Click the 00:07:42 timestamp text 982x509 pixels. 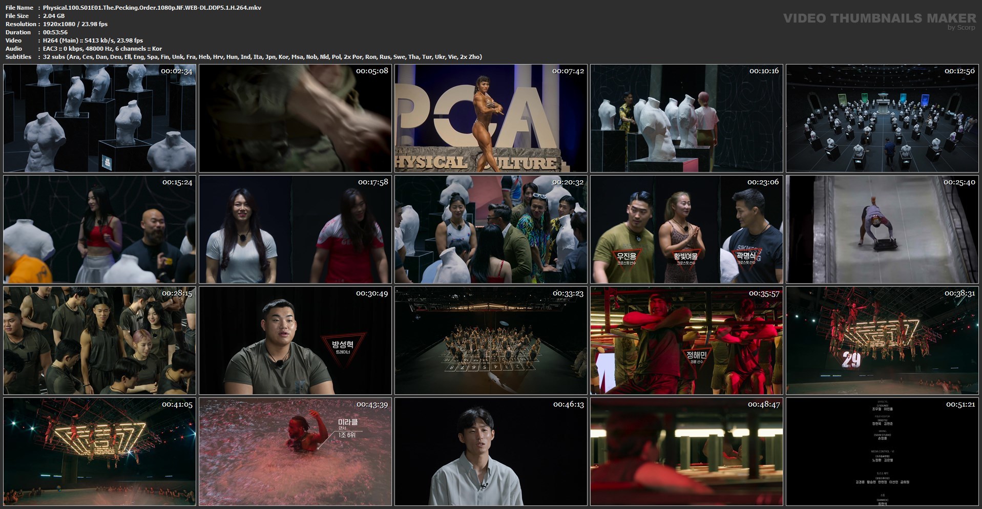click(x=568, y=71)
